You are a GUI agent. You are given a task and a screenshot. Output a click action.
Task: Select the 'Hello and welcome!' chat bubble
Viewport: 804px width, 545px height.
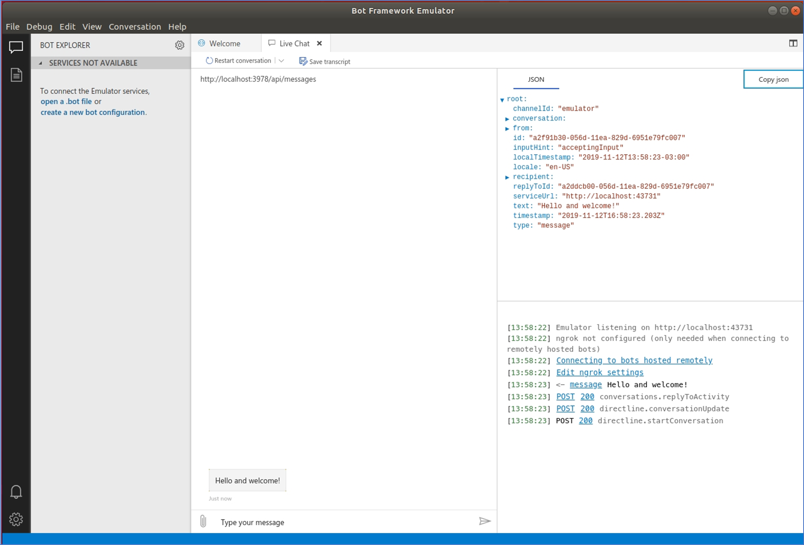[247, 480]
